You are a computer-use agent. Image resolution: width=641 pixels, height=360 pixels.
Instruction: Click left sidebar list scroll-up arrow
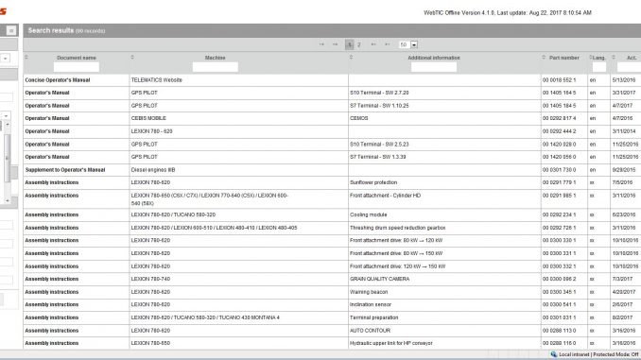(8, 124)
